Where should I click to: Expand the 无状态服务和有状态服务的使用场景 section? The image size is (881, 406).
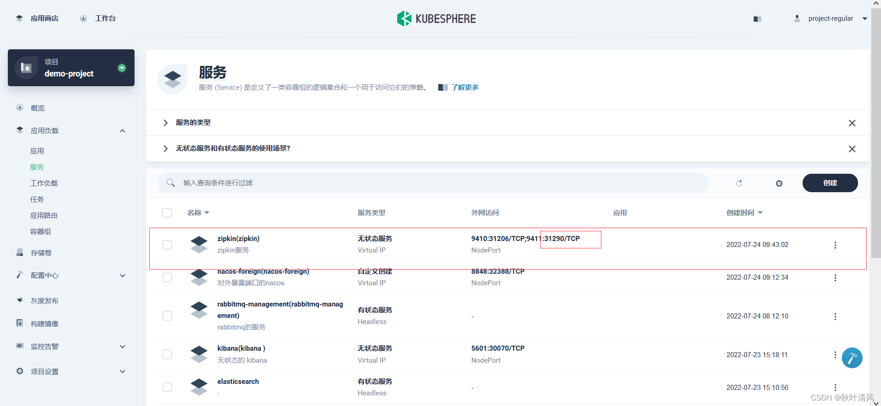[165, 148]
